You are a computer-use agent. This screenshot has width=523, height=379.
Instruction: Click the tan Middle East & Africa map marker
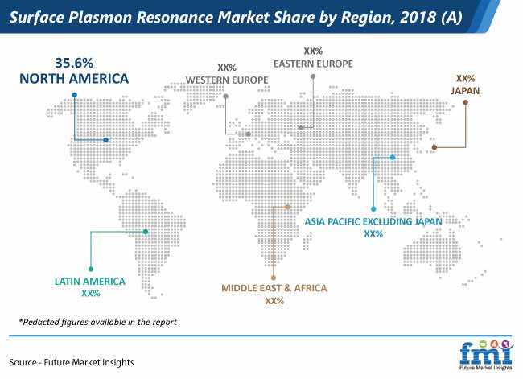click(x=287, y=207)
